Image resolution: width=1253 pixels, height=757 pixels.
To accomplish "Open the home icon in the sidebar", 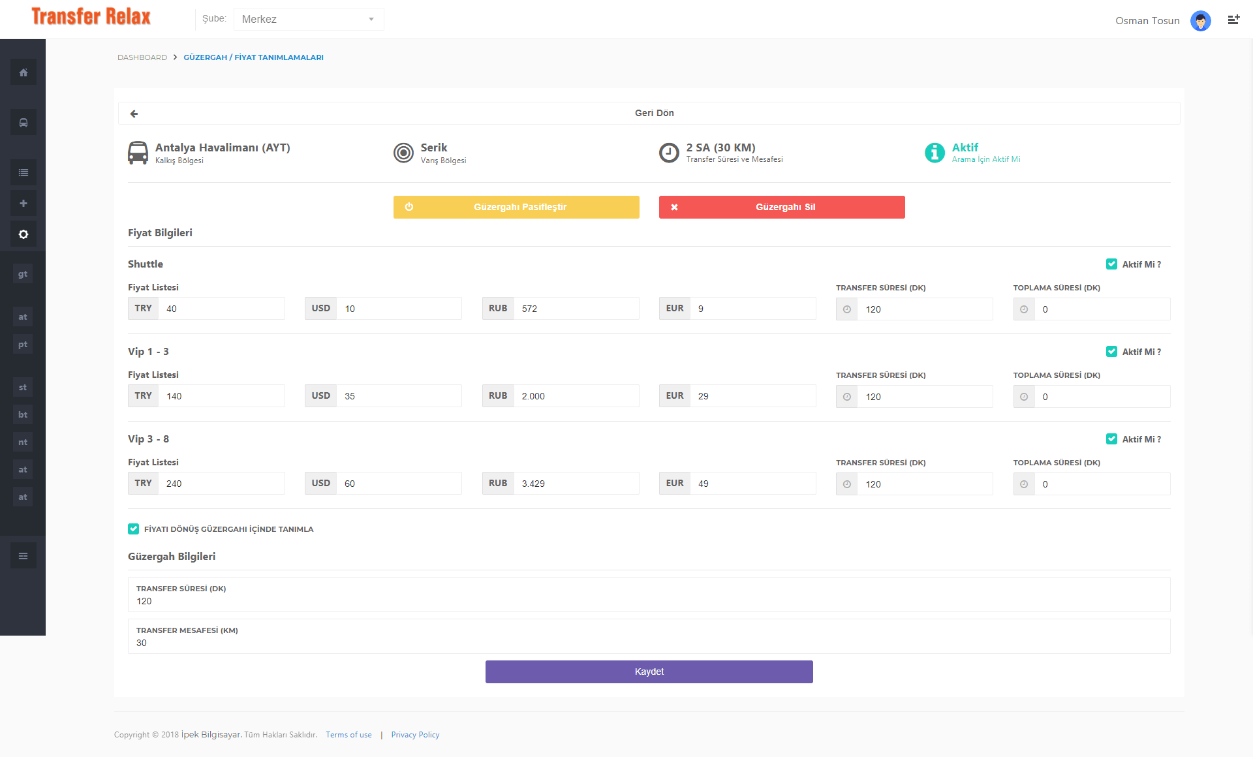I will [x=23, y=72].
